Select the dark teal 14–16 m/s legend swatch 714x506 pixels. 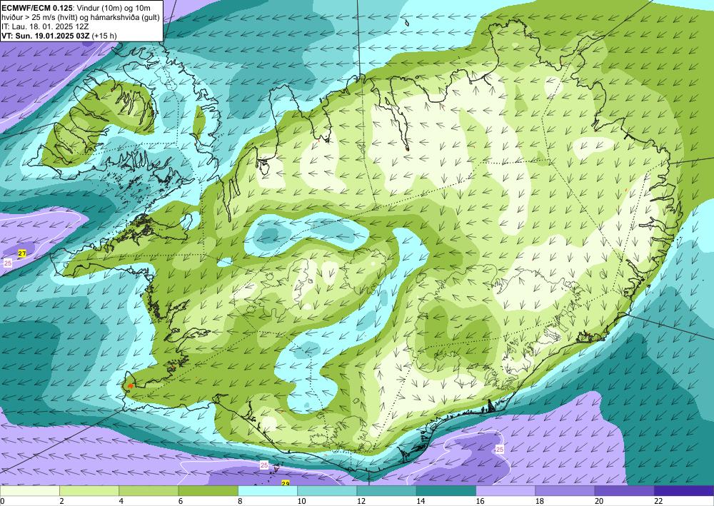tap(446, 491)
